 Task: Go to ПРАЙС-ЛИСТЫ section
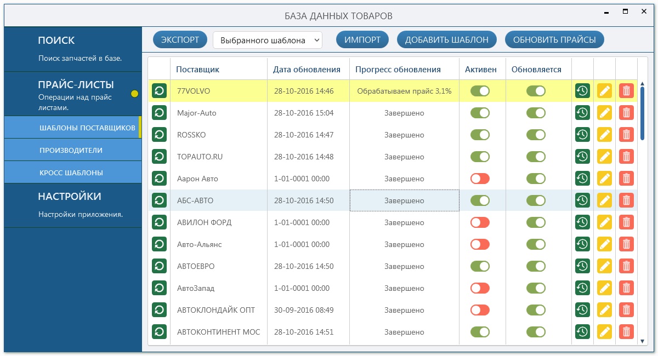[x=73, y=94]
